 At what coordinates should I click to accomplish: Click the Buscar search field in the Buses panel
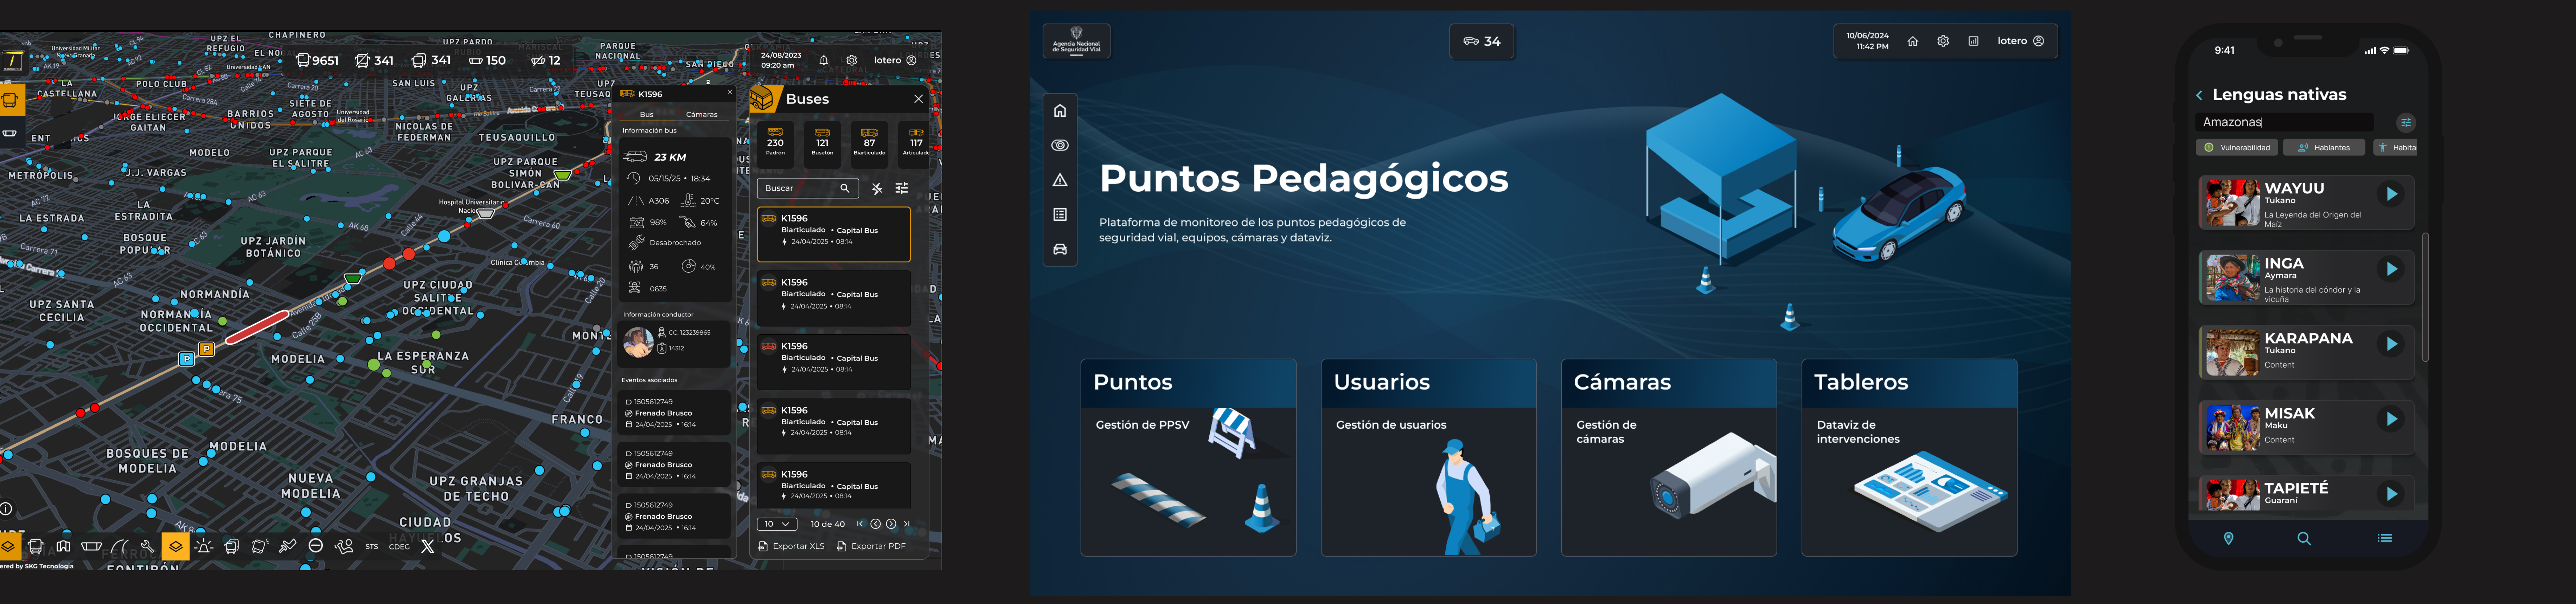(807, 188)
